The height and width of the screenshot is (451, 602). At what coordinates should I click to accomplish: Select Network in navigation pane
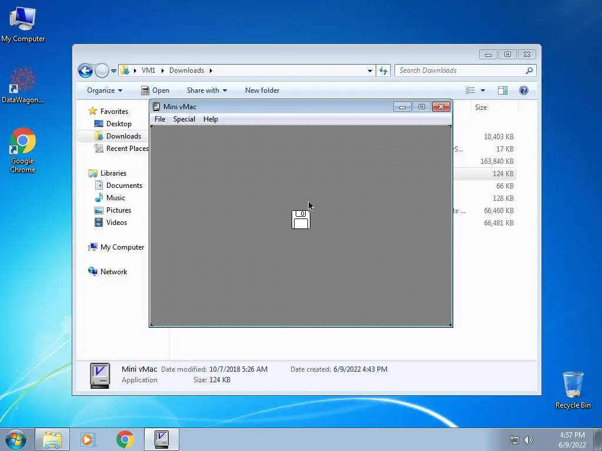[x=113, y=272]
